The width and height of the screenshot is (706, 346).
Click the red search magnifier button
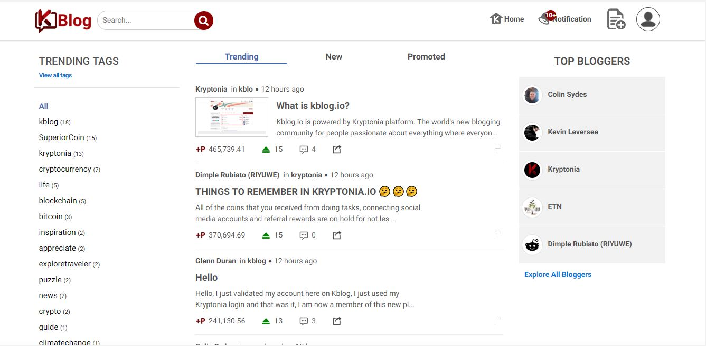(x=204, y=21)
